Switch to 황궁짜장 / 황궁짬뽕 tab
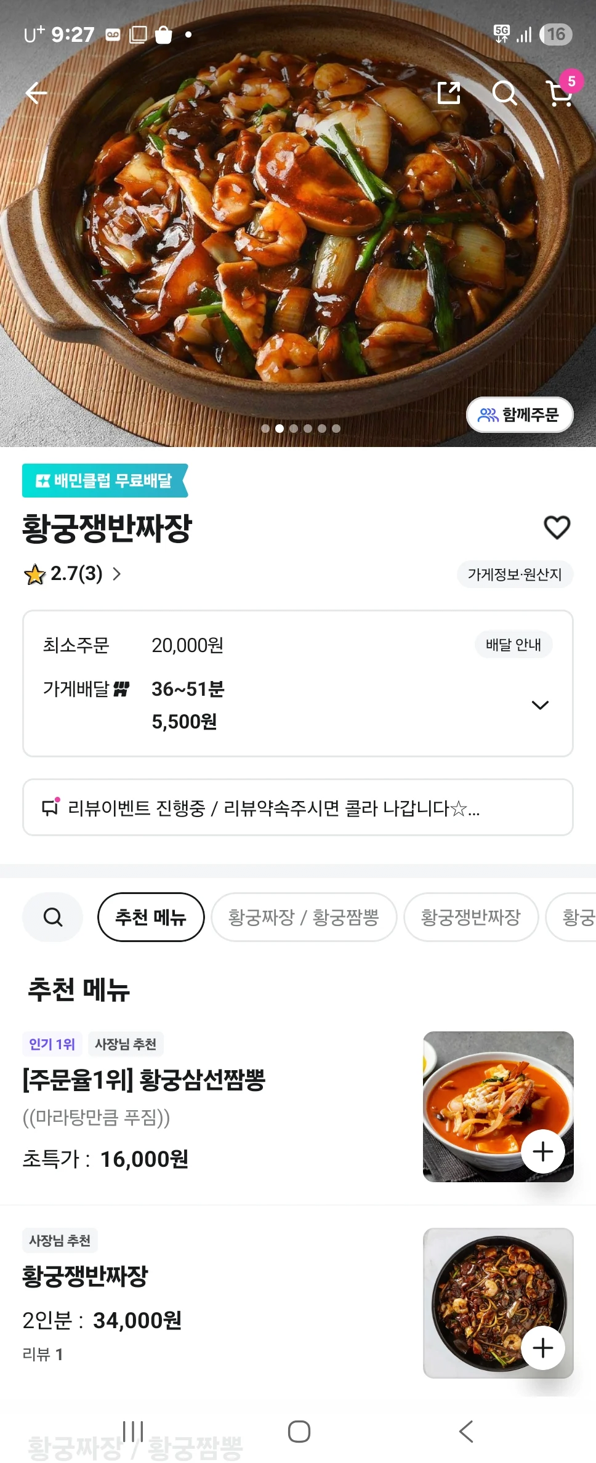Screen dimensions: 596x1463 [x=304, y=917]
